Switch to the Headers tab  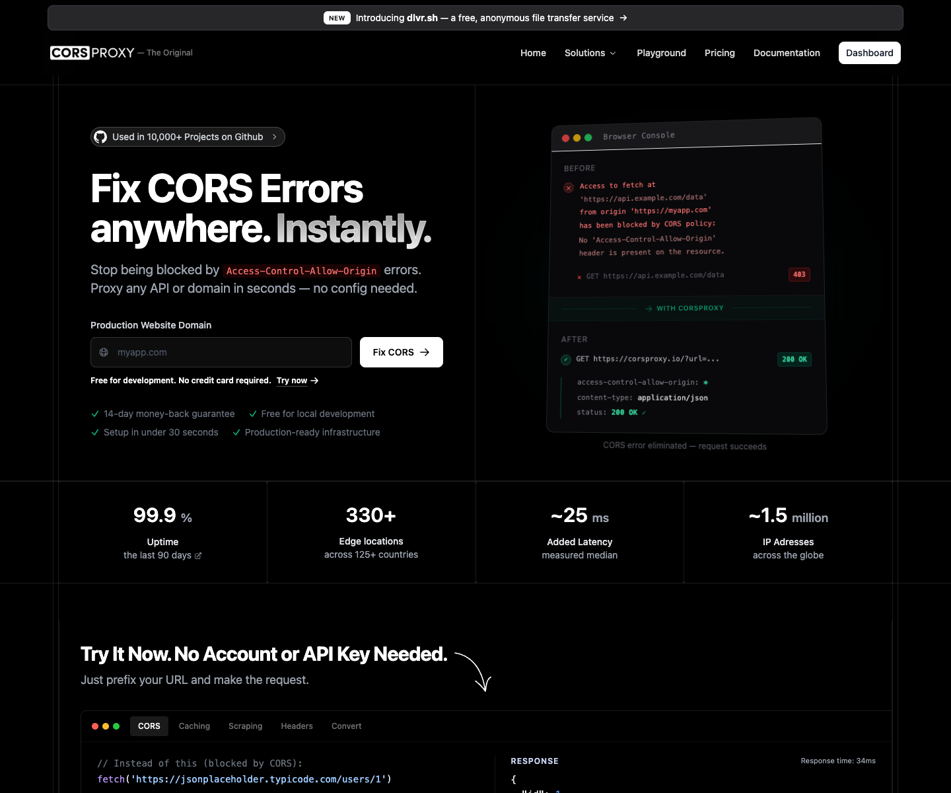click(x=297, y=726)
